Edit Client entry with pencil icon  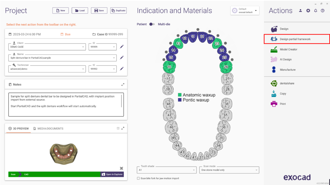122,47
